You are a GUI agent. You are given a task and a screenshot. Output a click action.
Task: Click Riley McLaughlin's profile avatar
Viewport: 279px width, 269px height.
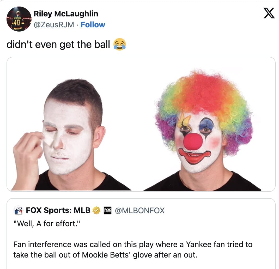pos(19,19)
